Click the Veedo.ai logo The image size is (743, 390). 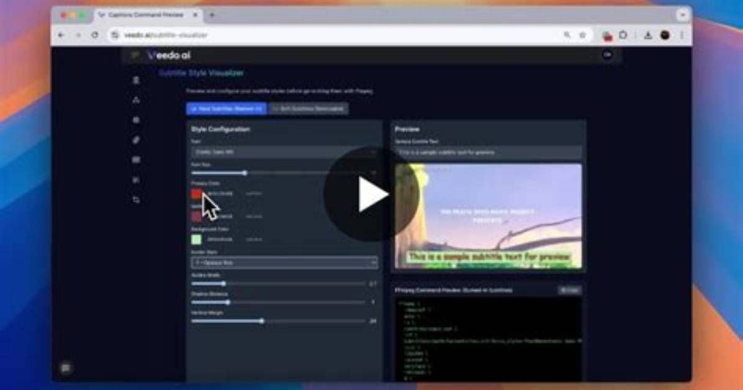169,55
